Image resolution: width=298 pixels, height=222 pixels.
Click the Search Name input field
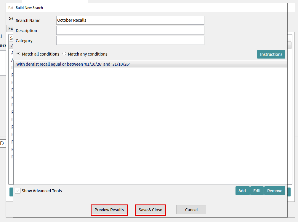click(x=130, y=20)
